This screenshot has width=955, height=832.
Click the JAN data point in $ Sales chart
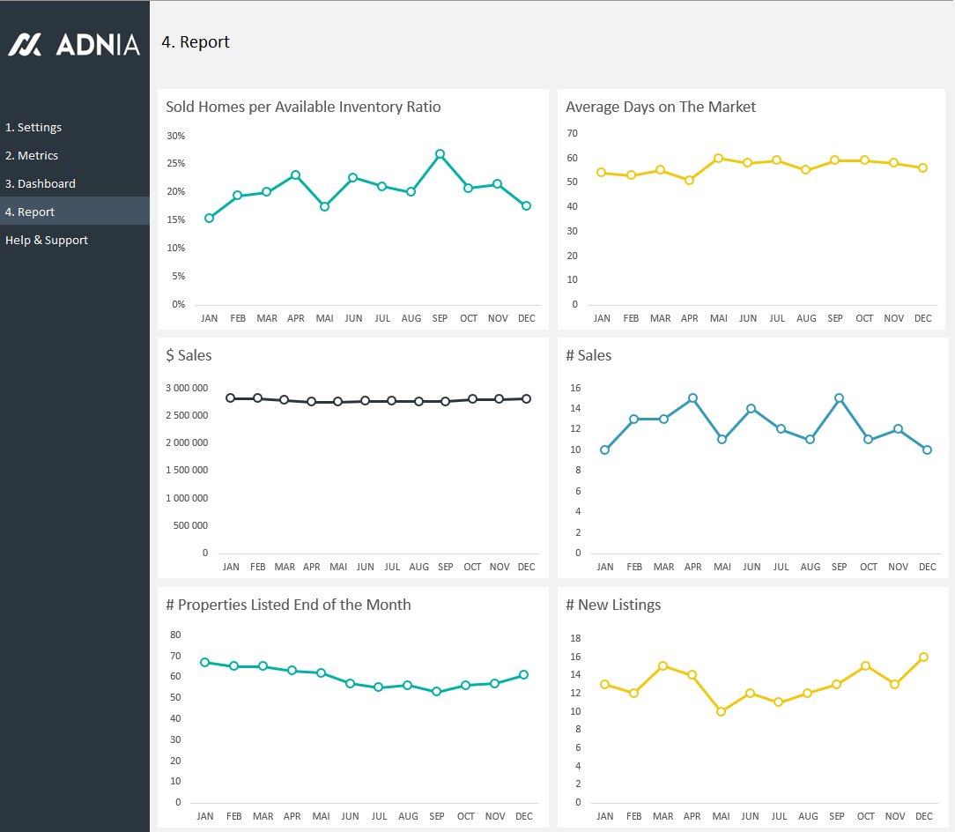[x=231, y=398]
